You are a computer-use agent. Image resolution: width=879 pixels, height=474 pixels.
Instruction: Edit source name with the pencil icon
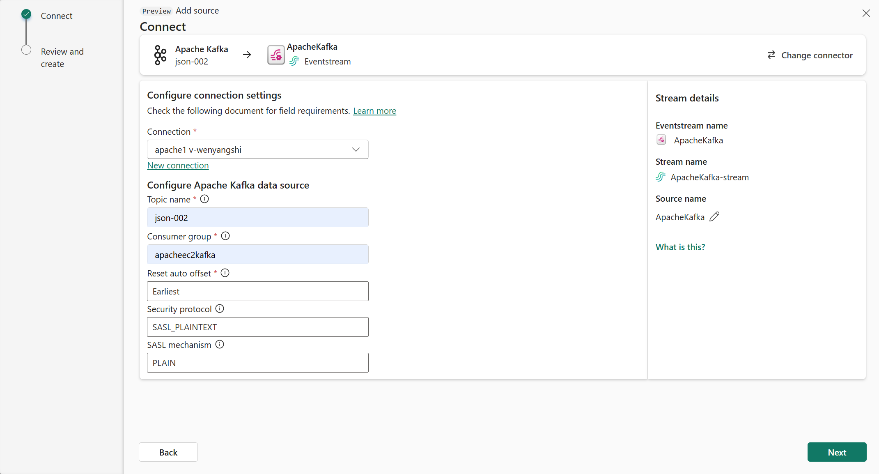point(714,216)
